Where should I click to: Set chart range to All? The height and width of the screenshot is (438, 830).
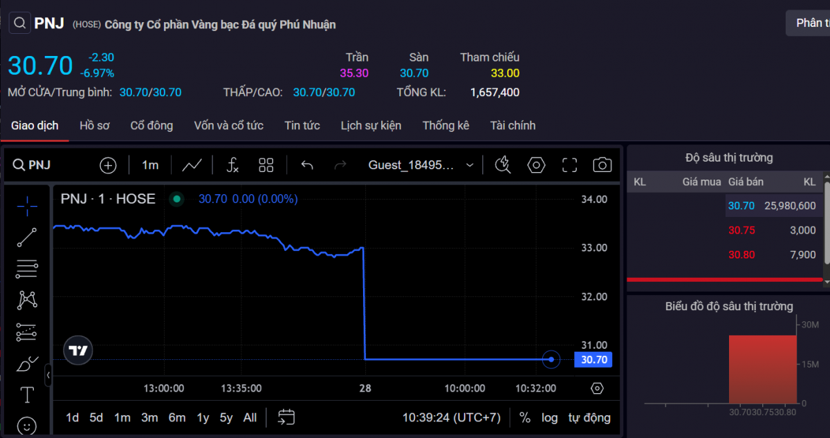pos(250,417)
